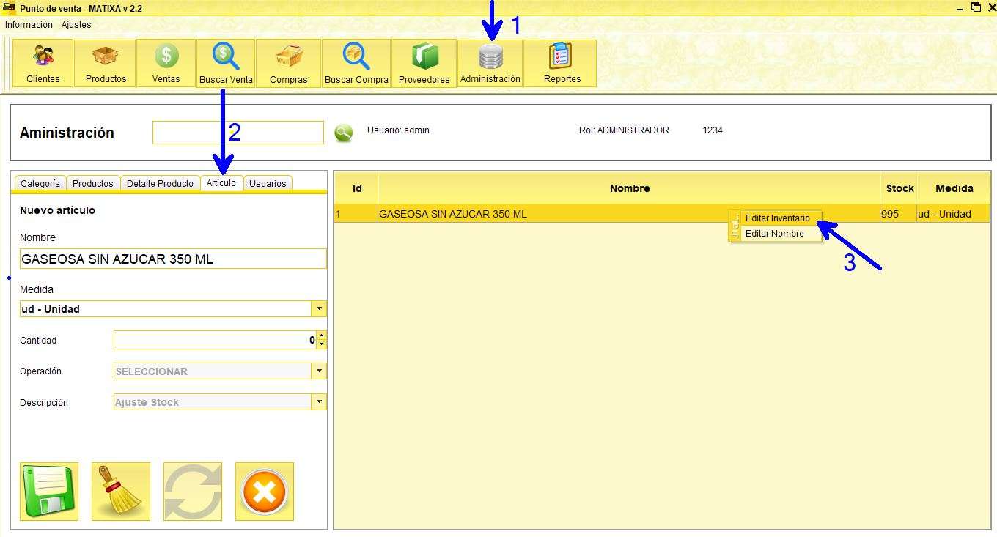Expand the Operación SELECCIONAR dropdown
The height and width of the screenshot is (537, 997).
coord(319,371)
